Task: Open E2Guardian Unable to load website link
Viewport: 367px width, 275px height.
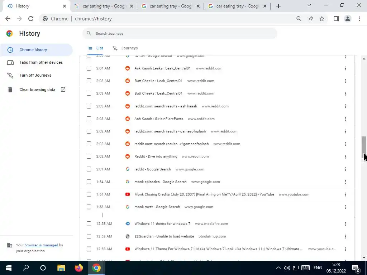Action: point(164,236)
